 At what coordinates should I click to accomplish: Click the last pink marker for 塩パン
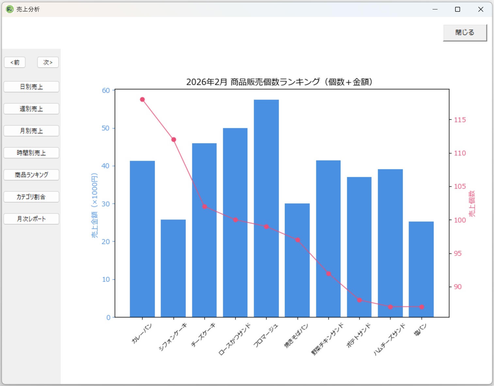coord(421,307)
